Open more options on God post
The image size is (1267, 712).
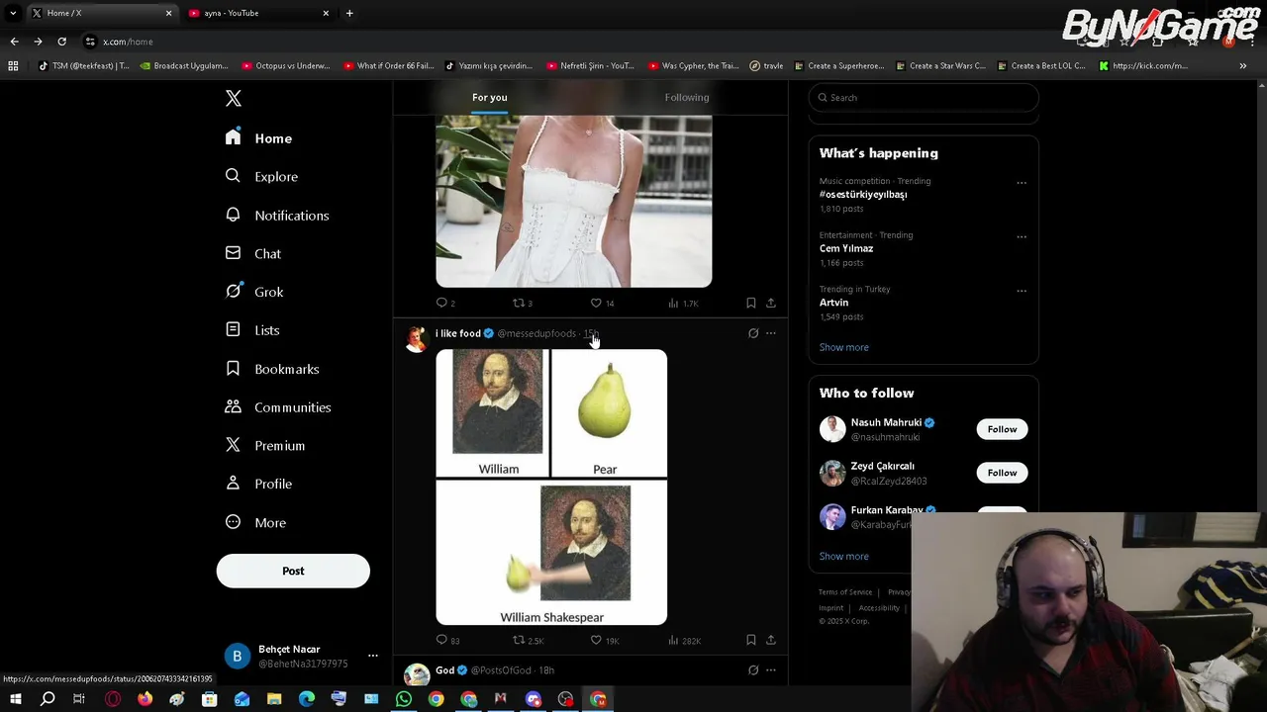point(771,670)
